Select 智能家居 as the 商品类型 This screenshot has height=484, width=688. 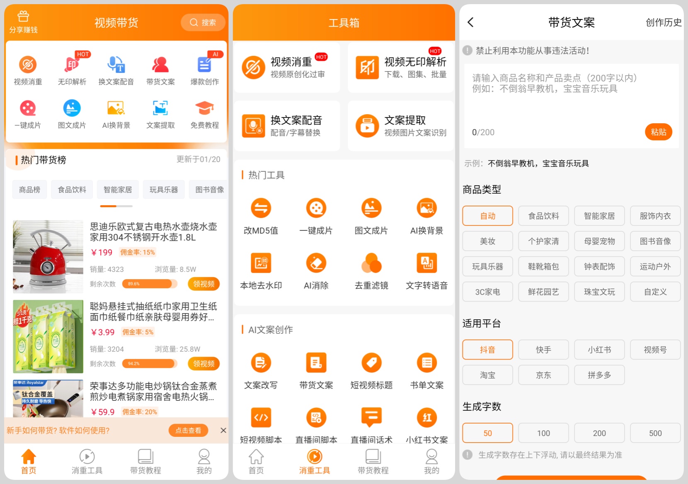(x=599, y=216)
